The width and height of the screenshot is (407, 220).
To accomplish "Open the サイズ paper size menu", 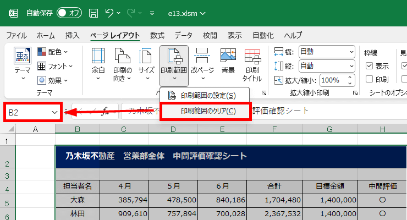I will point(146,64).
